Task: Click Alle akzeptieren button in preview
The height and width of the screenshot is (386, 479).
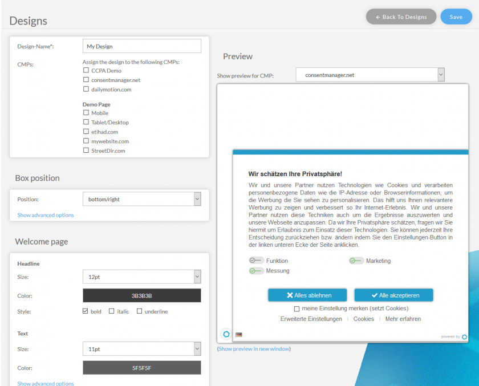Action: tap(394, 295)
